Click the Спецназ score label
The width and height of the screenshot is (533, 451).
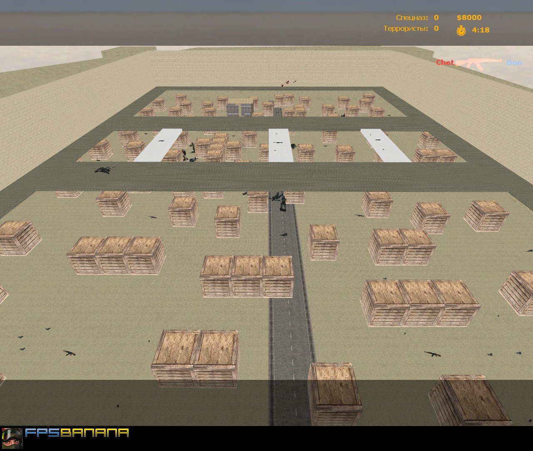(x=411, y=17)
